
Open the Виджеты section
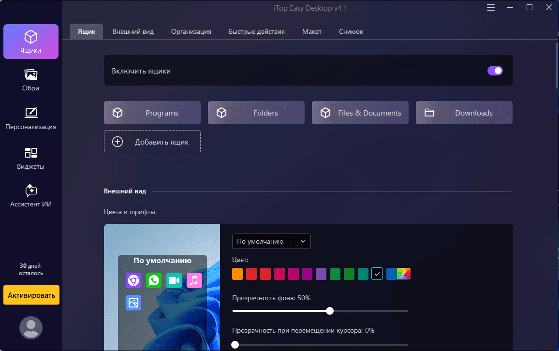(x=30, y=158)
